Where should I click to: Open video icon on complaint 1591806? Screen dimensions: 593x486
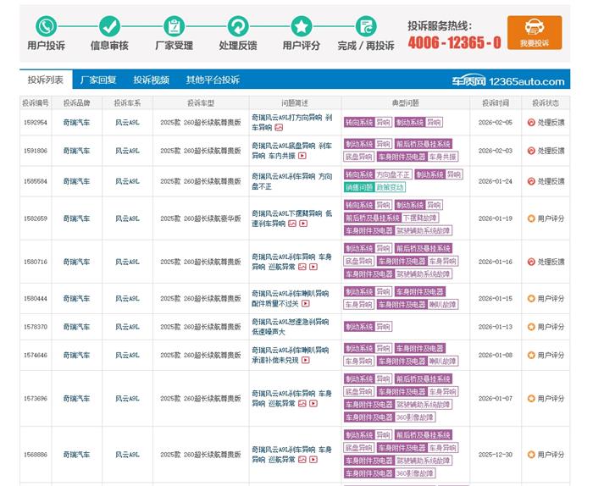[302, 156]
